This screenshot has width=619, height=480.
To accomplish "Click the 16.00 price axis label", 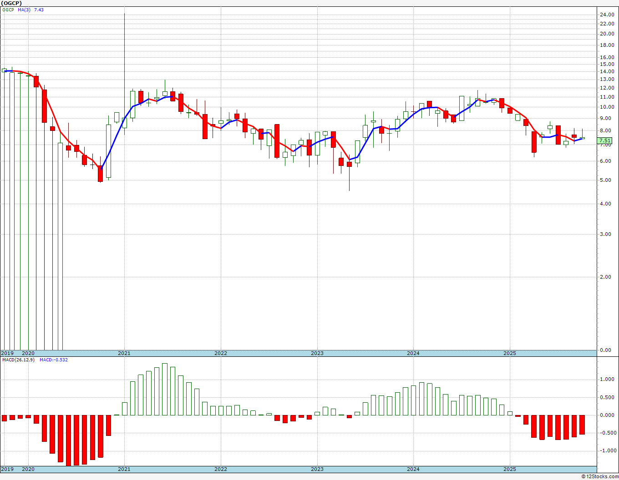I will pyautogui.click(x=607, y=57).
